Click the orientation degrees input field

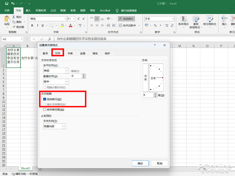[148, 95]
